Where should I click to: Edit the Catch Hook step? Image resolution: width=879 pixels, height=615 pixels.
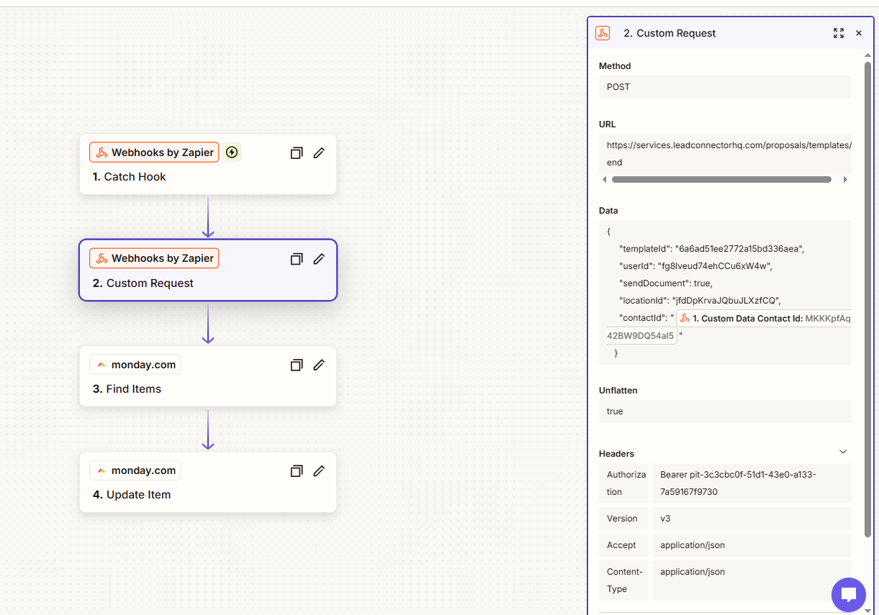[319, 152]
